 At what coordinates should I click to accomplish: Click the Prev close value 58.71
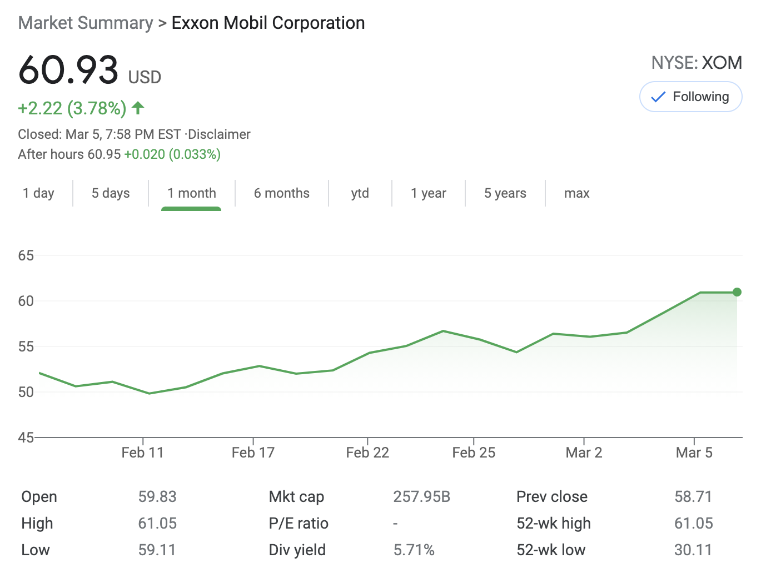(693, 496)
